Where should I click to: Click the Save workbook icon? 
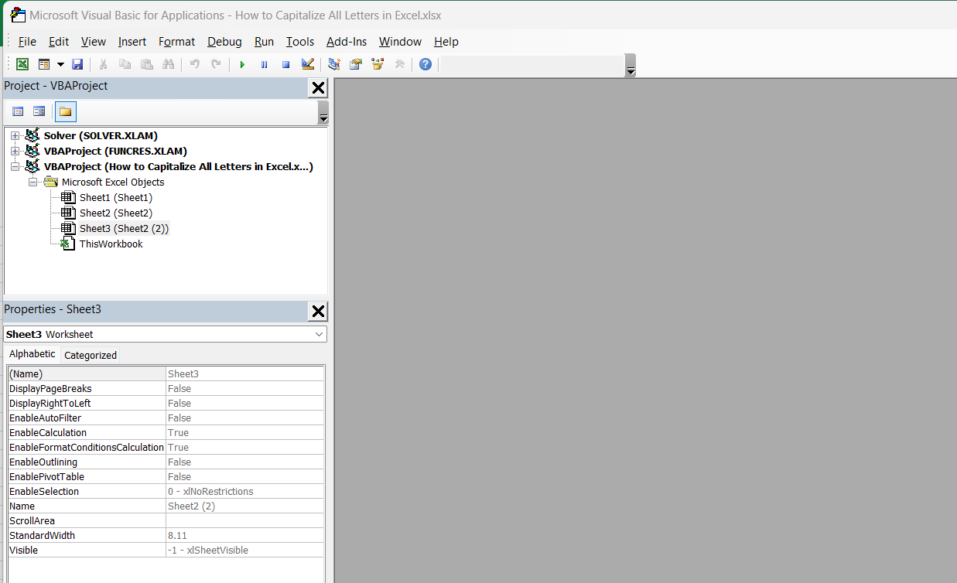[77, 64]
